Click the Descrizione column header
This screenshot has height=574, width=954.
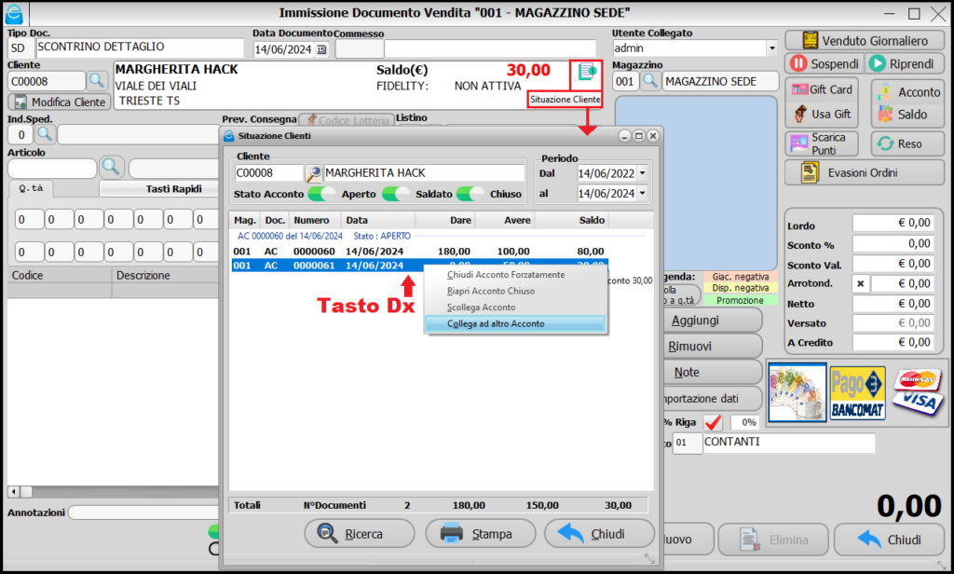pyautogui.click(x=166, y=276)
